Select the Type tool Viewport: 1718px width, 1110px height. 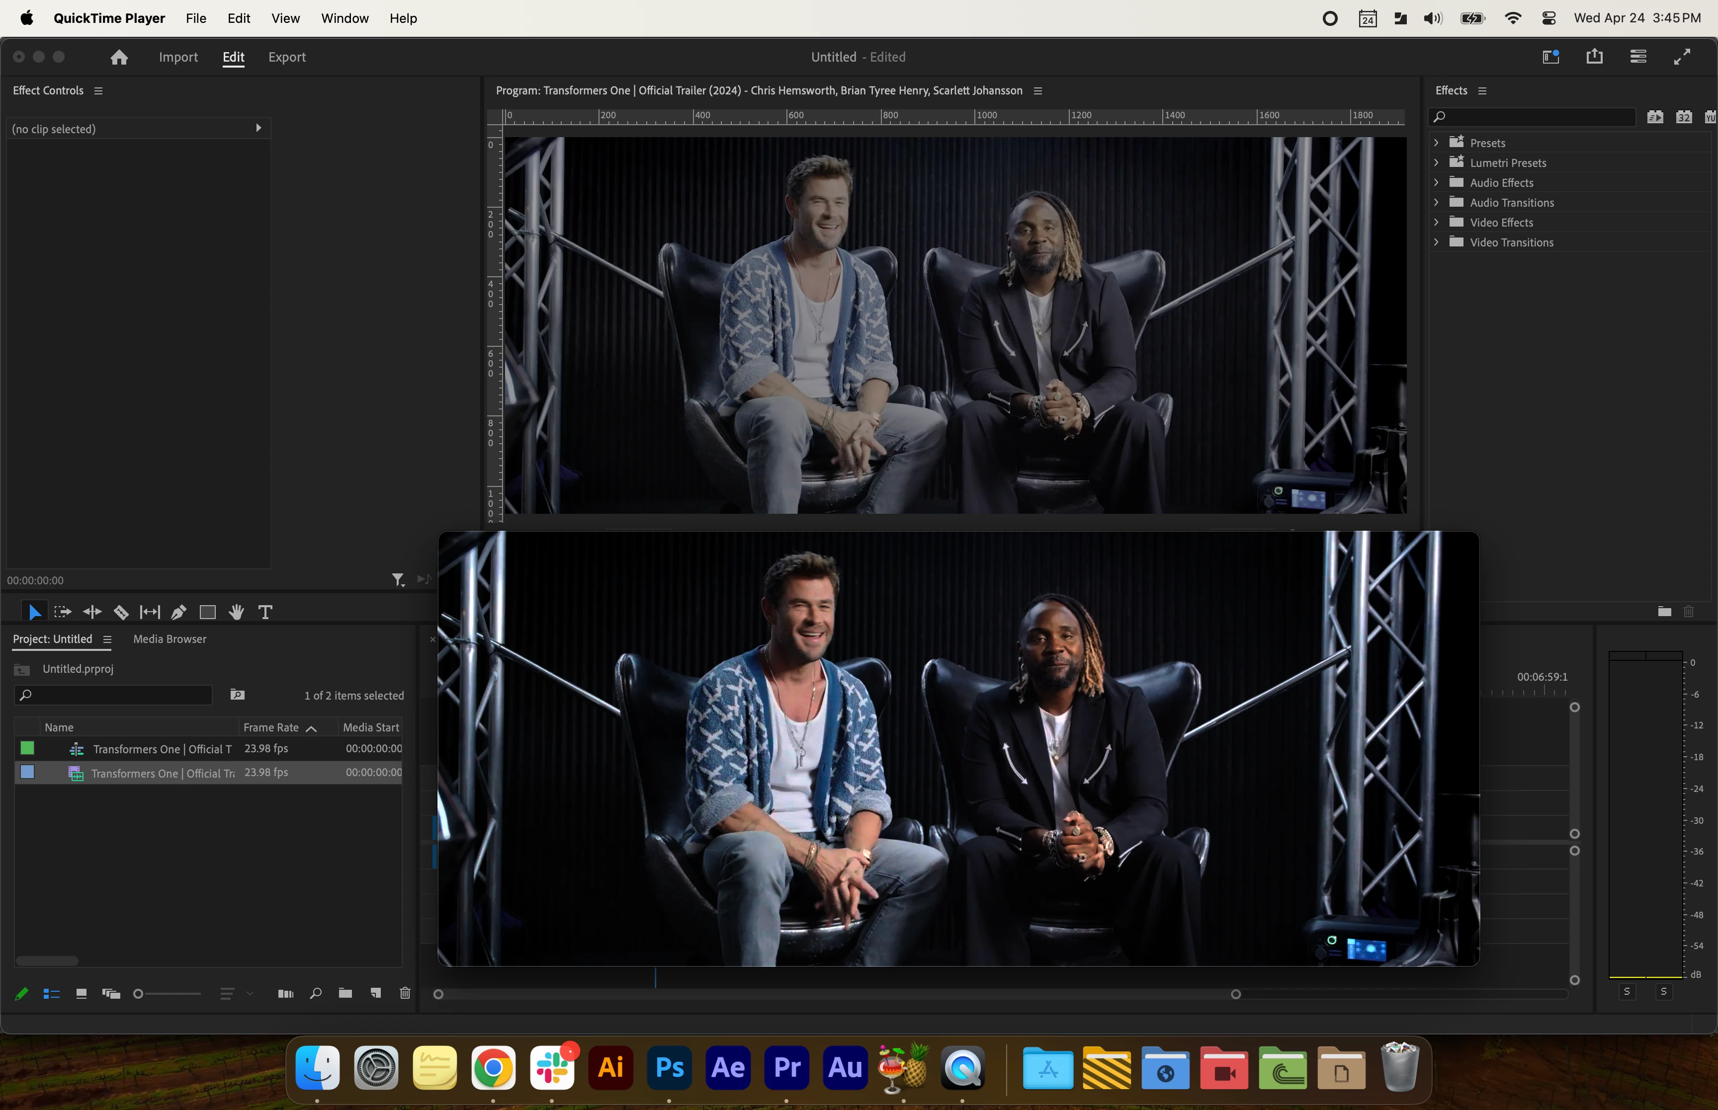pyautogui.click(x=265, y=612)
